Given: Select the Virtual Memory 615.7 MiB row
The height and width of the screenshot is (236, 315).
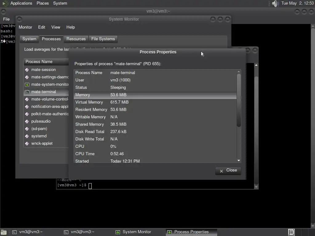Looking at the screenshot, I should [155, 102].
